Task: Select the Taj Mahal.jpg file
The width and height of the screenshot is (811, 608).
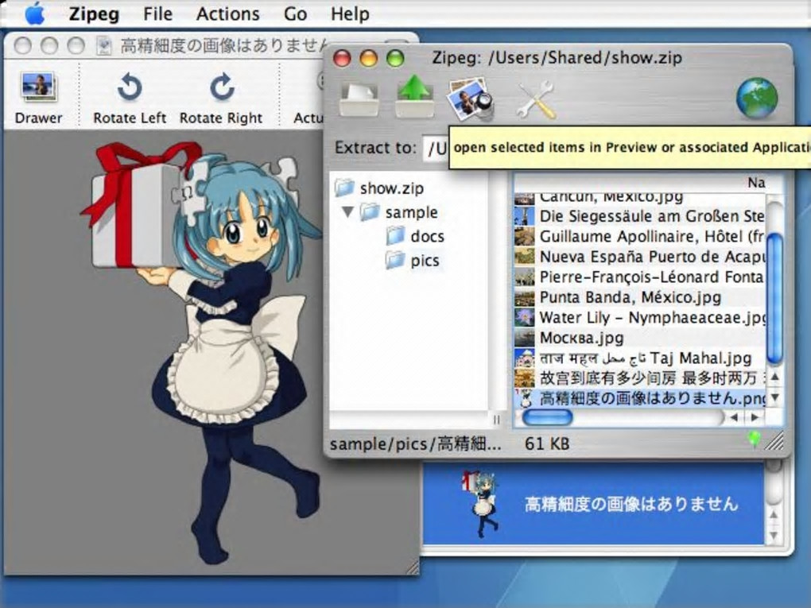Action: point(640,358)
